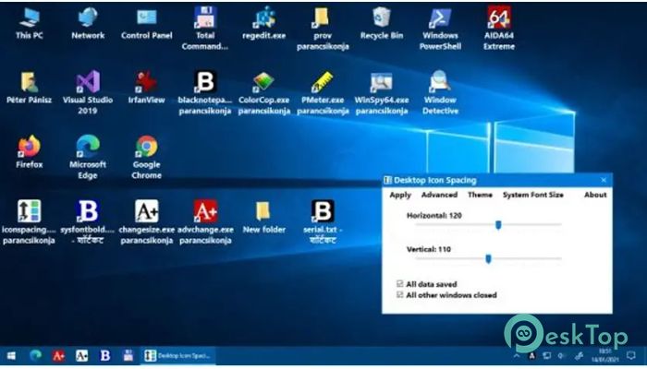
Task: Select the Firefox desktop icon
Action: [30, 151]
